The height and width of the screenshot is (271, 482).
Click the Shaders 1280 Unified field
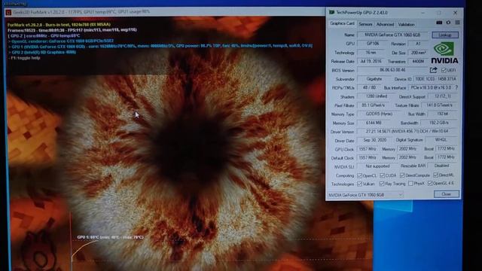(377, 96)
